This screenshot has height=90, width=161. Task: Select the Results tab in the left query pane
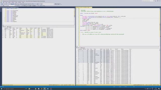coord(5,27)
